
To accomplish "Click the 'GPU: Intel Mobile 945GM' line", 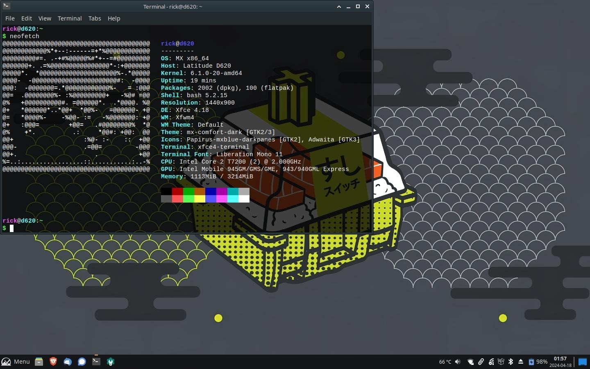I will [255, 169].
